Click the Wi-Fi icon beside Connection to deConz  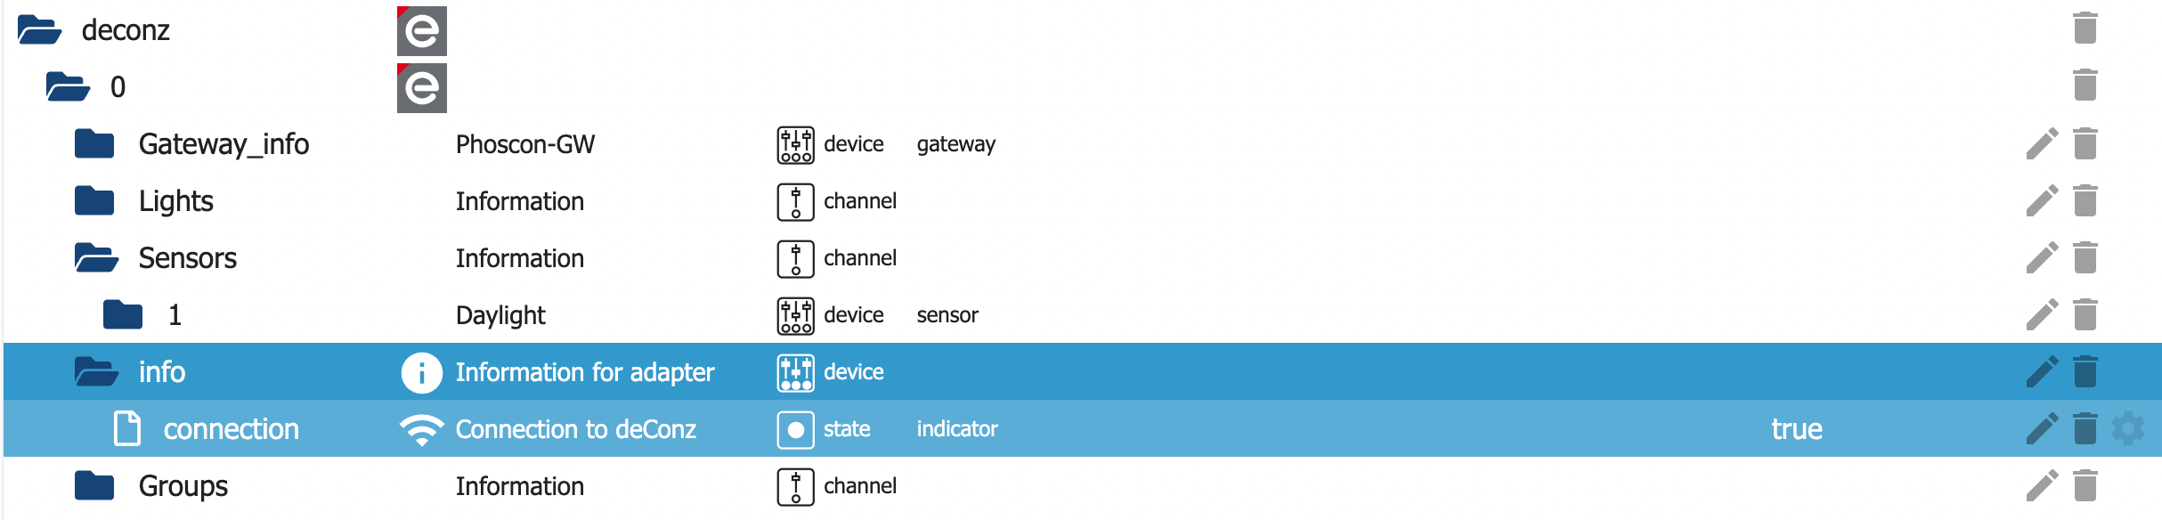point(421,429)
